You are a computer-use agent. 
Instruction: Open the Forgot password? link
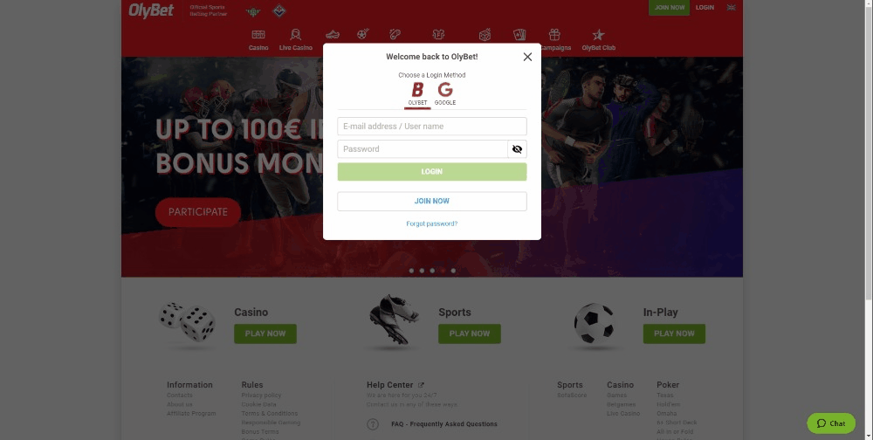tap(432, 223)
